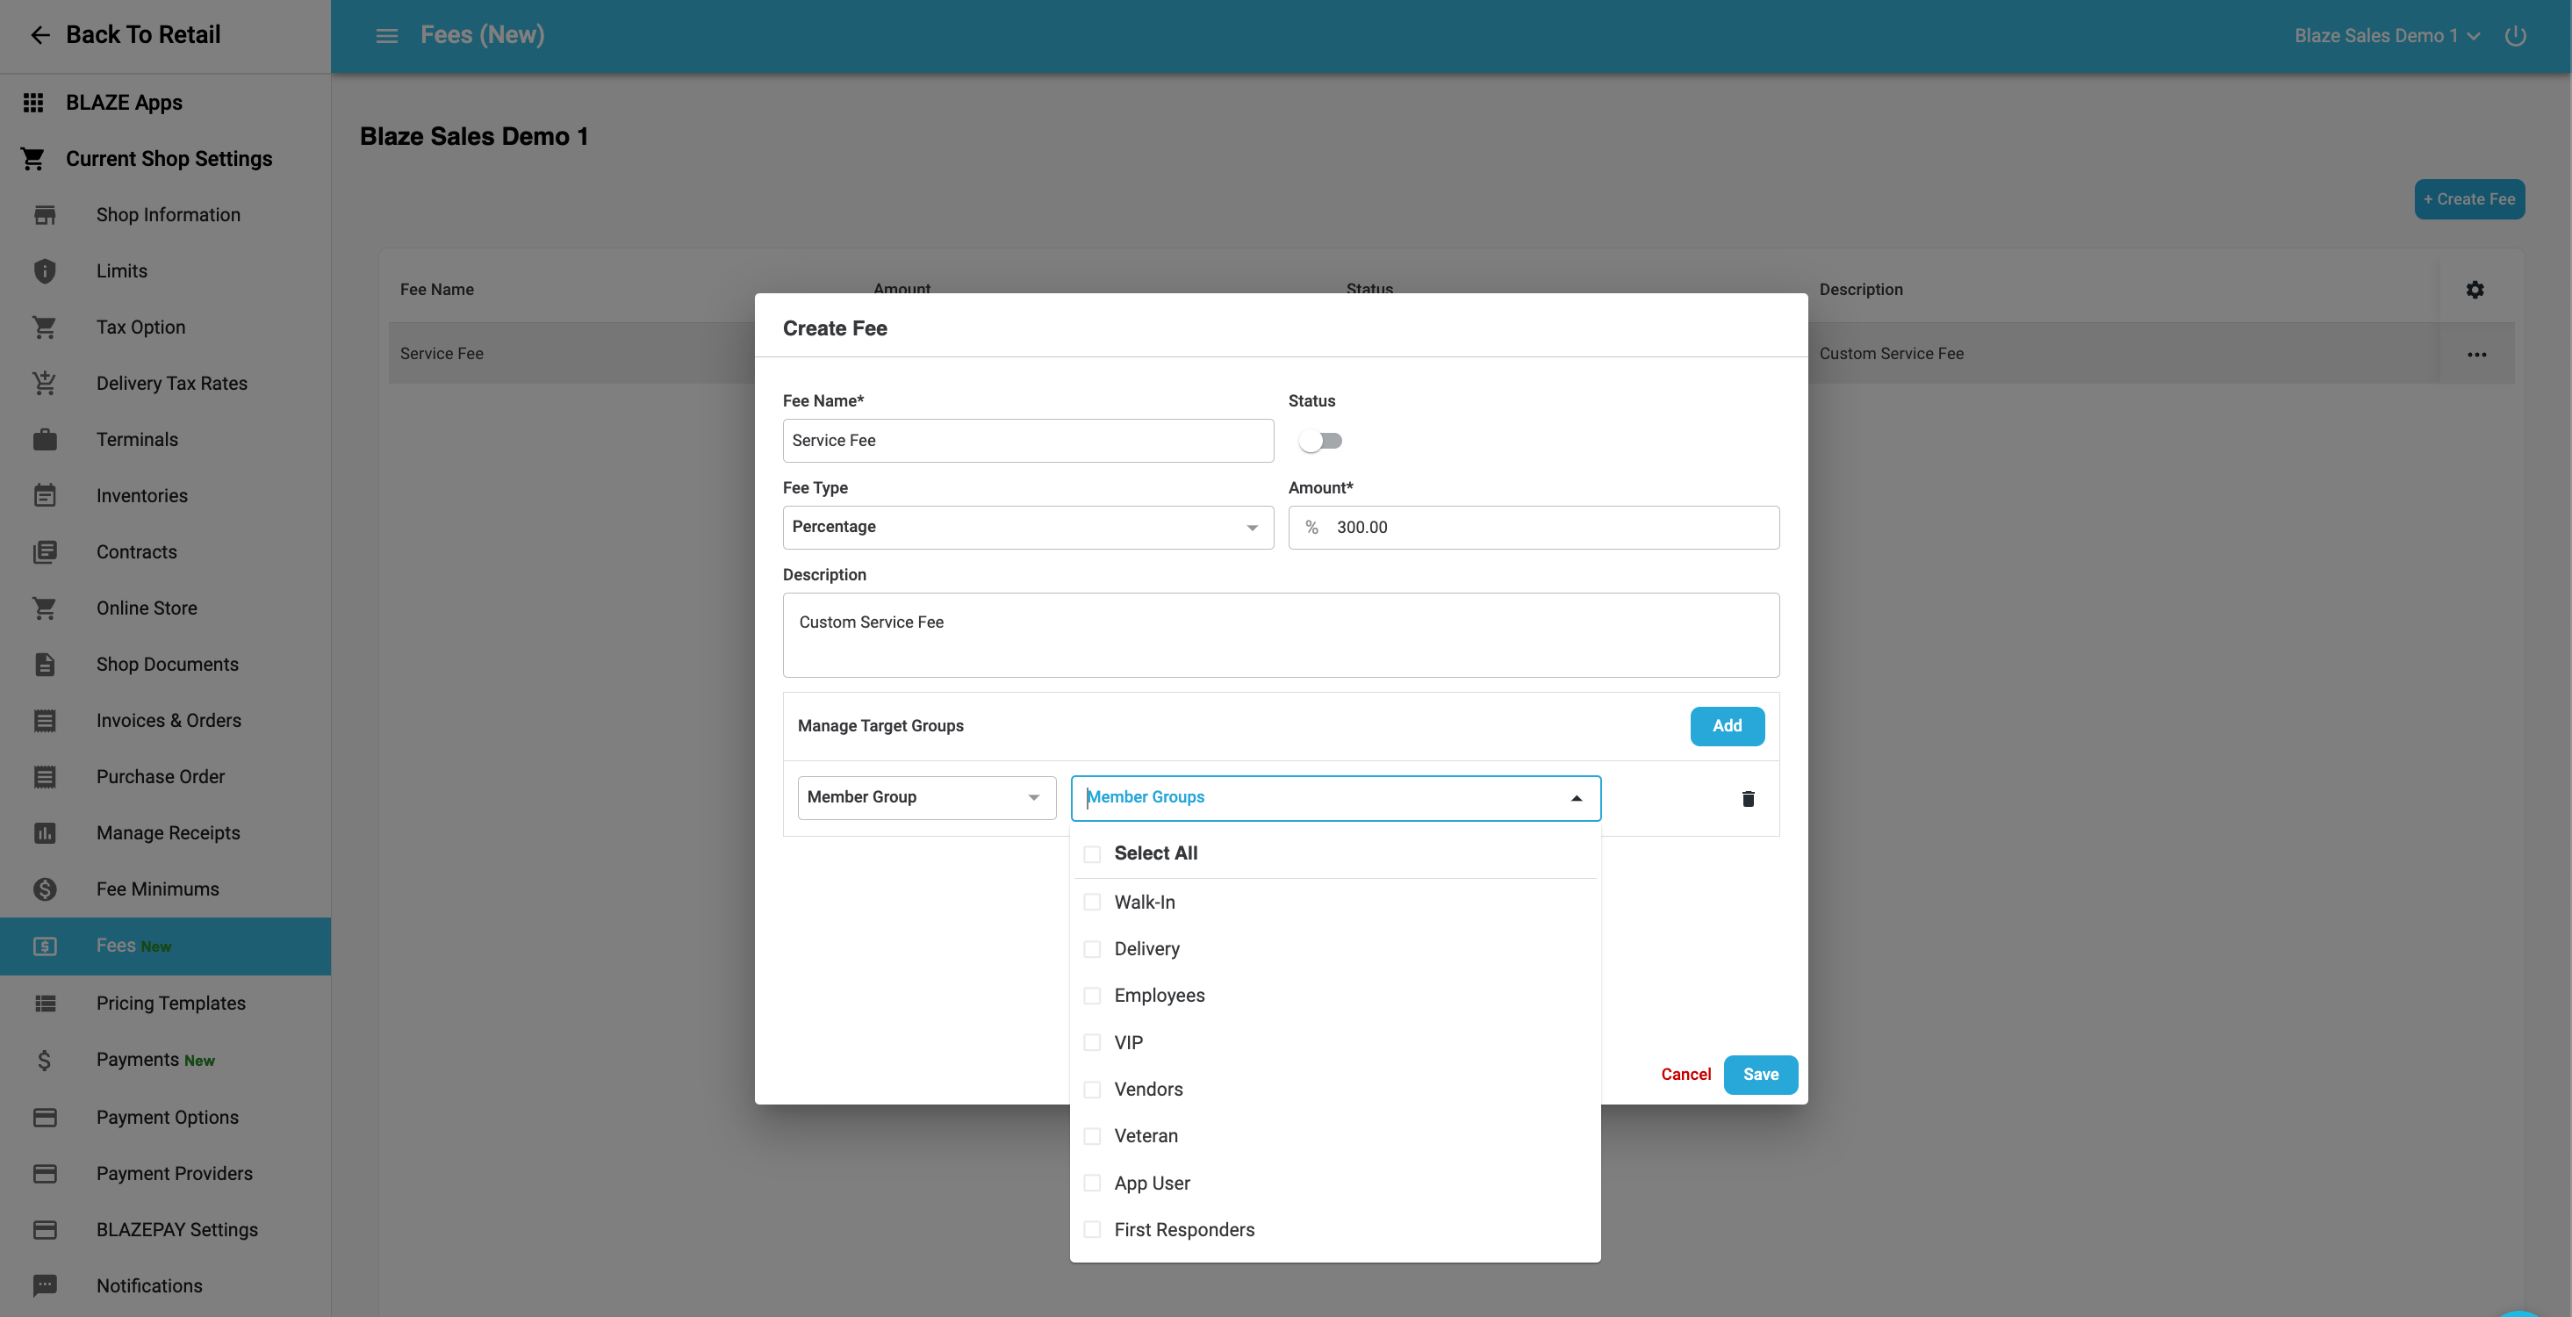
Task: Click the Description column header
Action: point(1861,290)
